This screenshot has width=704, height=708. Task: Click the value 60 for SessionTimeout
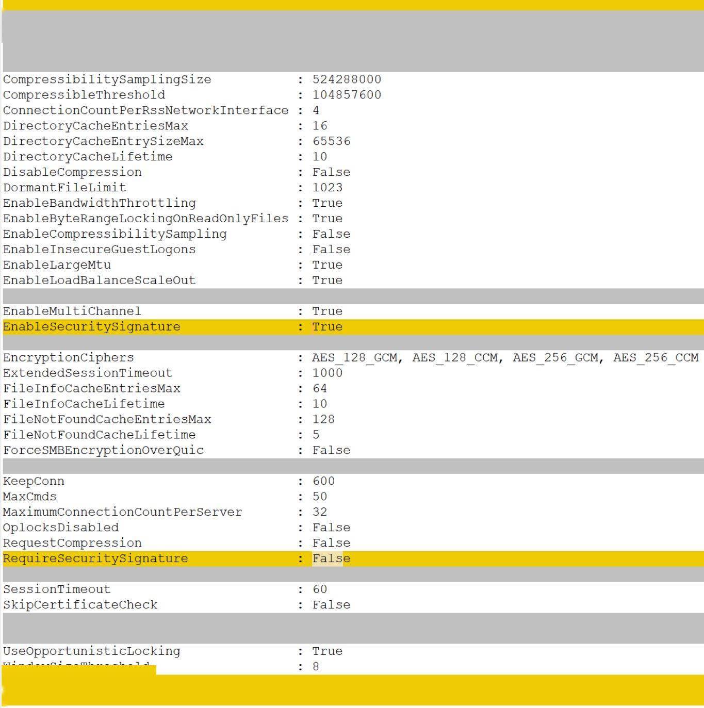click(320, 590)
